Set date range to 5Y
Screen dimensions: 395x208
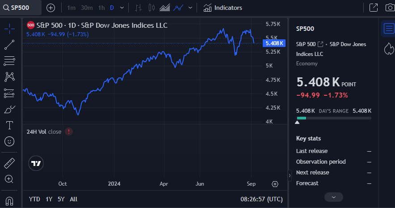[61, 199]
